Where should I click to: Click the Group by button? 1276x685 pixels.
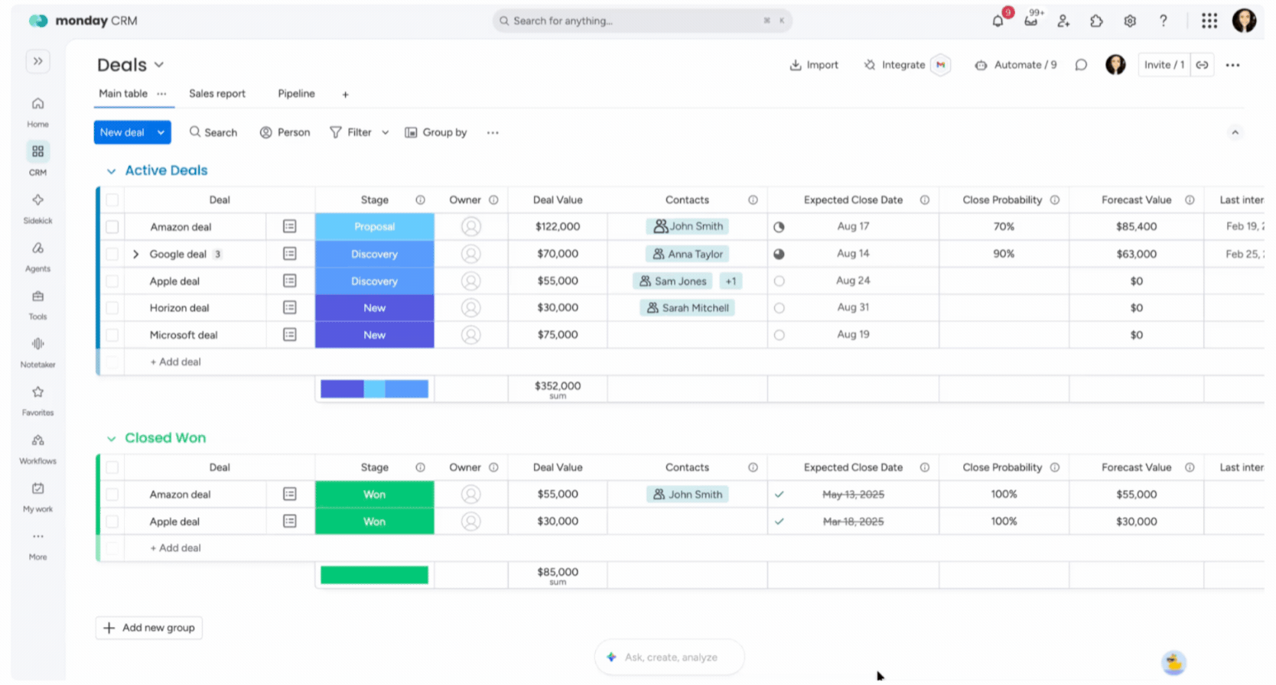(436, 132)
